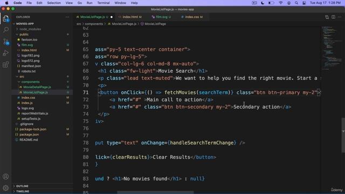Open index.js in the explorer
This screenshot has height=194, width=345.
click(27, 103)
